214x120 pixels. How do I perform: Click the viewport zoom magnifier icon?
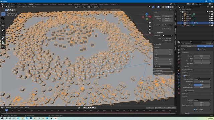pos(150,23)
